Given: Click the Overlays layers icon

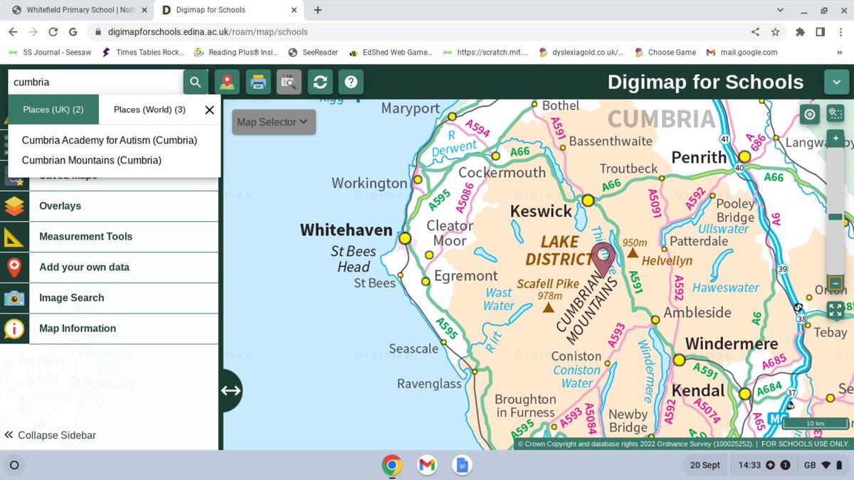Looking at the screenshot, I should click(14, 206).
